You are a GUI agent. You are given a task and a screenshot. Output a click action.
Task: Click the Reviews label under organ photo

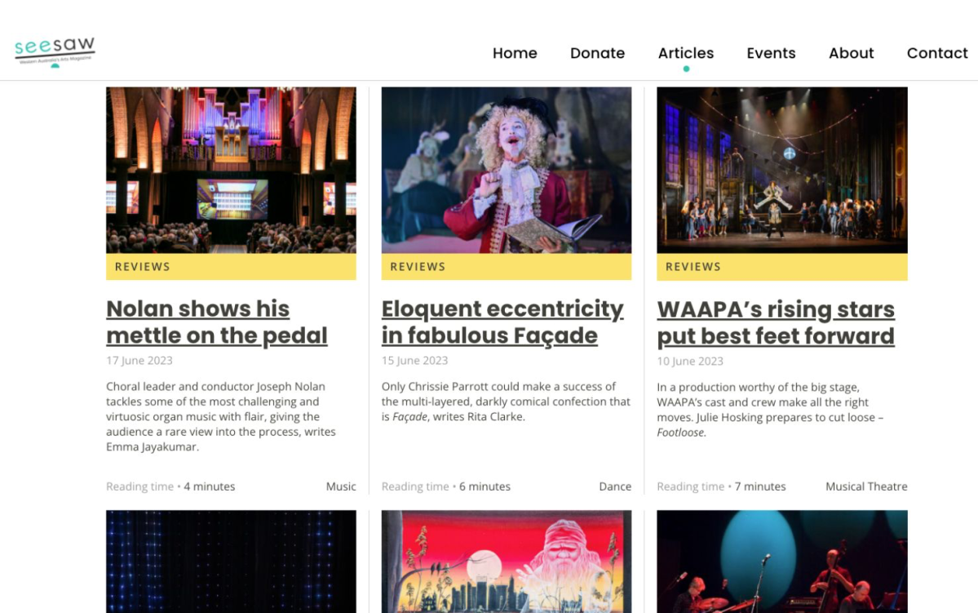pos(142,267)
